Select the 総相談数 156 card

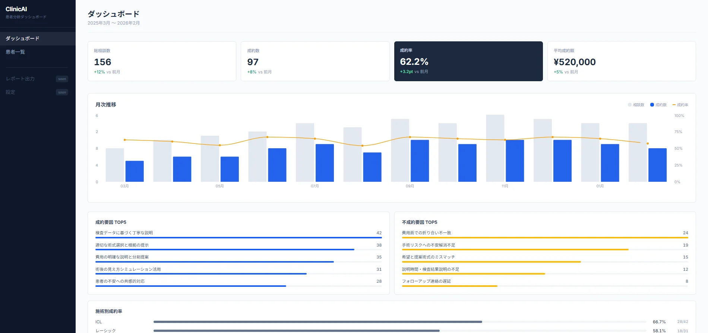click(x=162, y=61)
